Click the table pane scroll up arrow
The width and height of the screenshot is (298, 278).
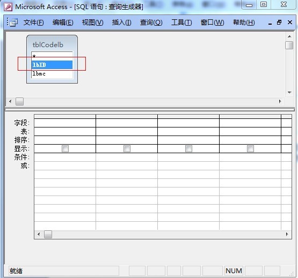coord(289,36)
